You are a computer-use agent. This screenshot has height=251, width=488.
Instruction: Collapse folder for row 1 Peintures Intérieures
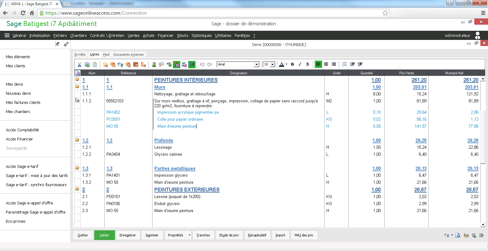[77, 79]
